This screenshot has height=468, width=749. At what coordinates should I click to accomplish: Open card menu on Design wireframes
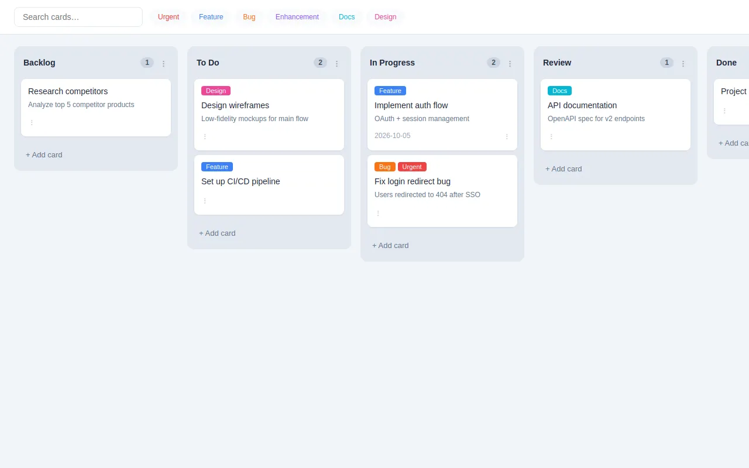click(x=205, y=137)
